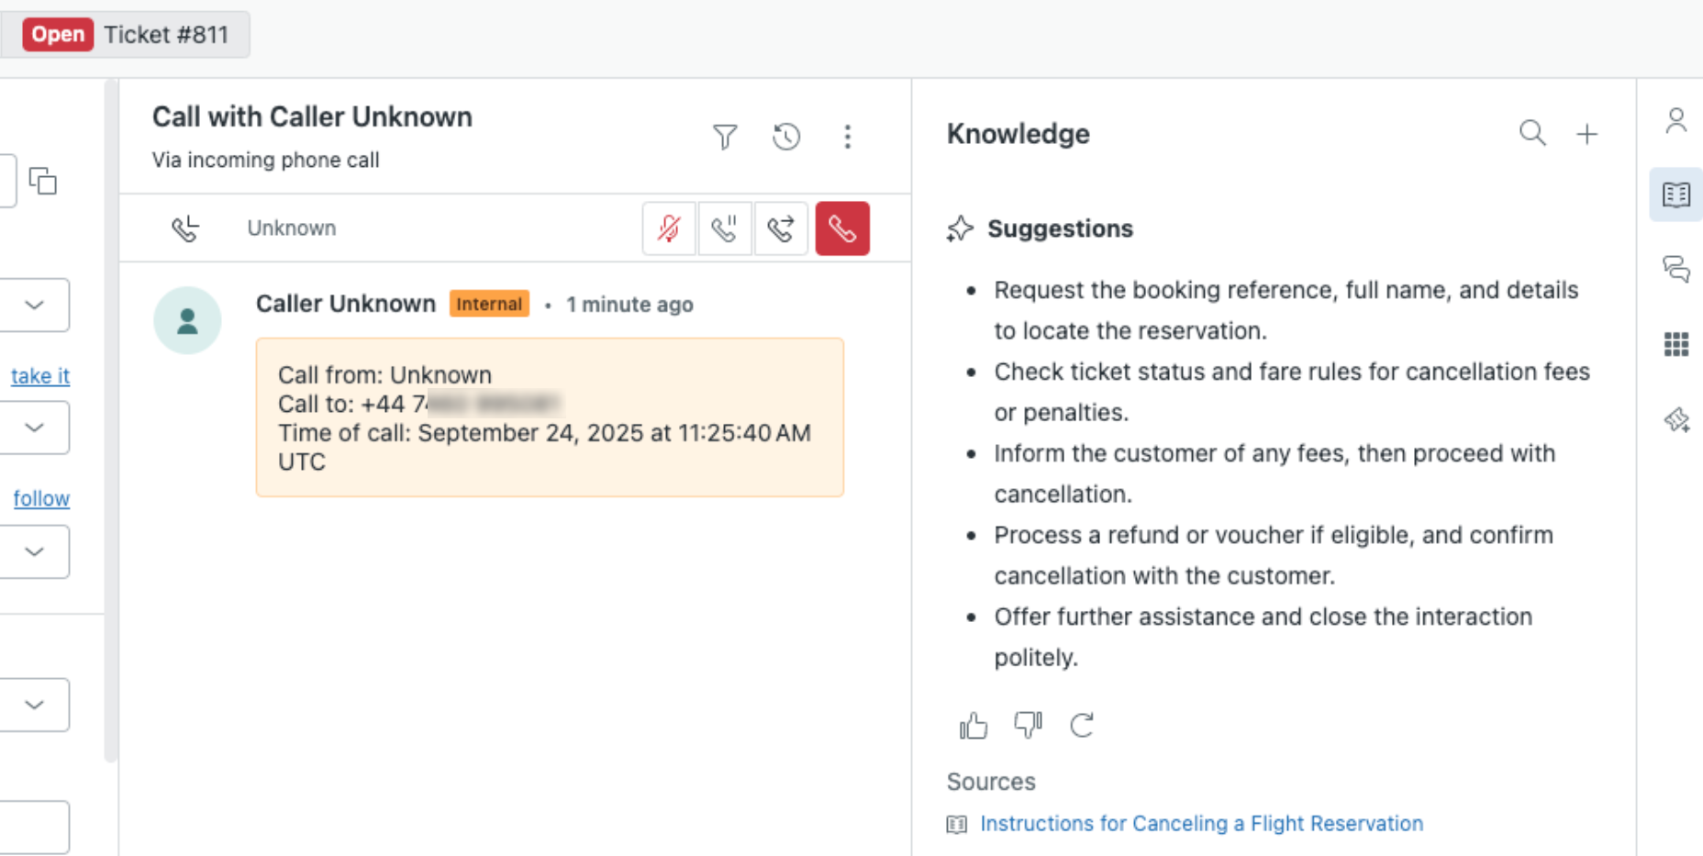Viewport: 1703px width, 856px height.
Task: Expand the dropdown below 'follow' link
Action: [x=35, y=551]
